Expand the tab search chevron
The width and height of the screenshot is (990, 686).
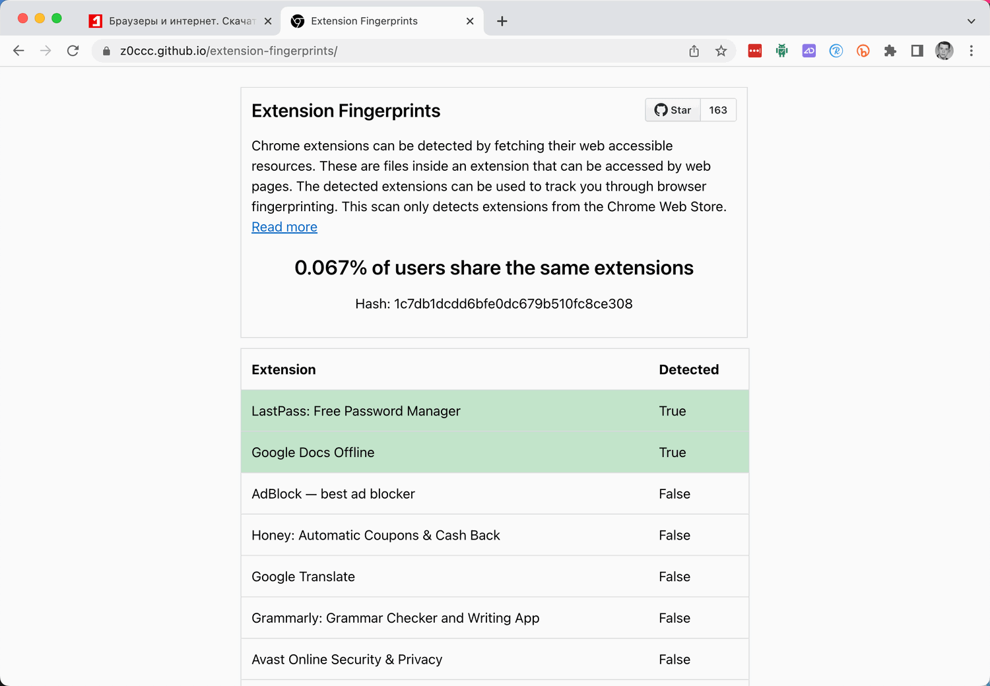click(x=972, y=21)
